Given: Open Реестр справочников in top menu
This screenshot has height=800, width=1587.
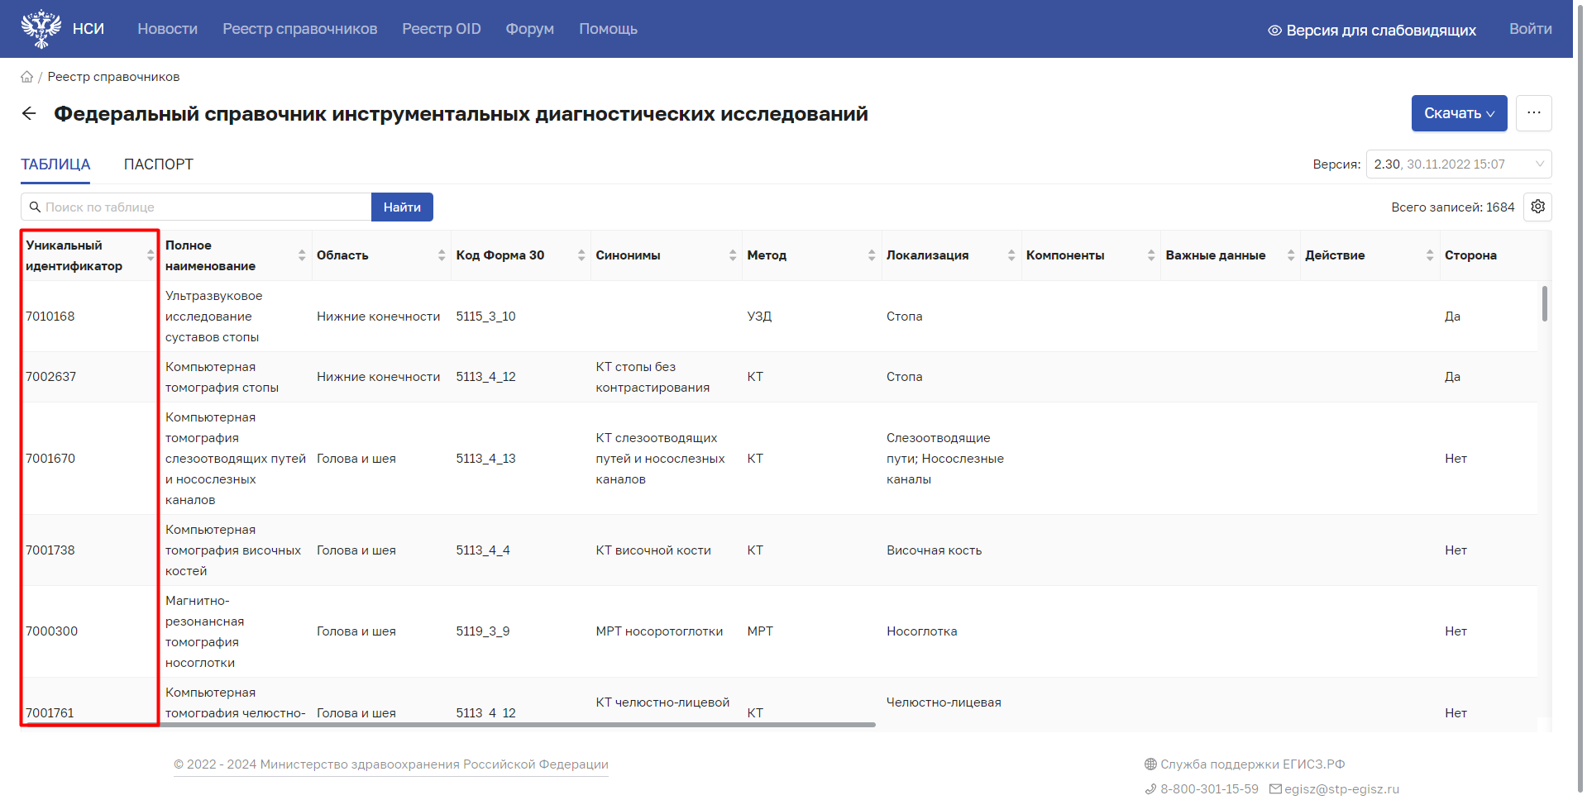Looking at the screenshot, I should tap(299, 29).
